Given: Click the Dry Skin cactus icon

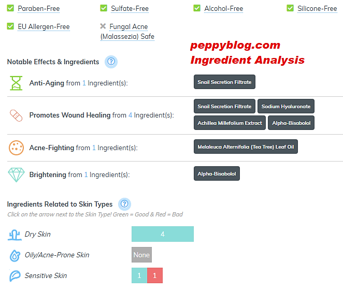Looking at the screenshot, I should pos(14,235).
